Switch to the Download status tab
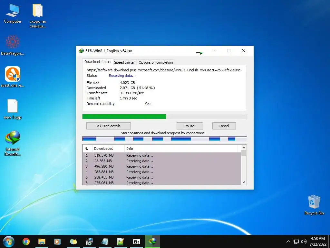This screenshot has height=248, width=330. pos(97,62)
